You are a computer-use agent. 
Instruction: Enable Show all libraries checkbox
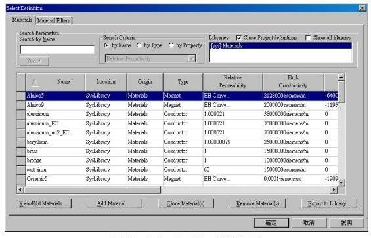click(308, 38)
